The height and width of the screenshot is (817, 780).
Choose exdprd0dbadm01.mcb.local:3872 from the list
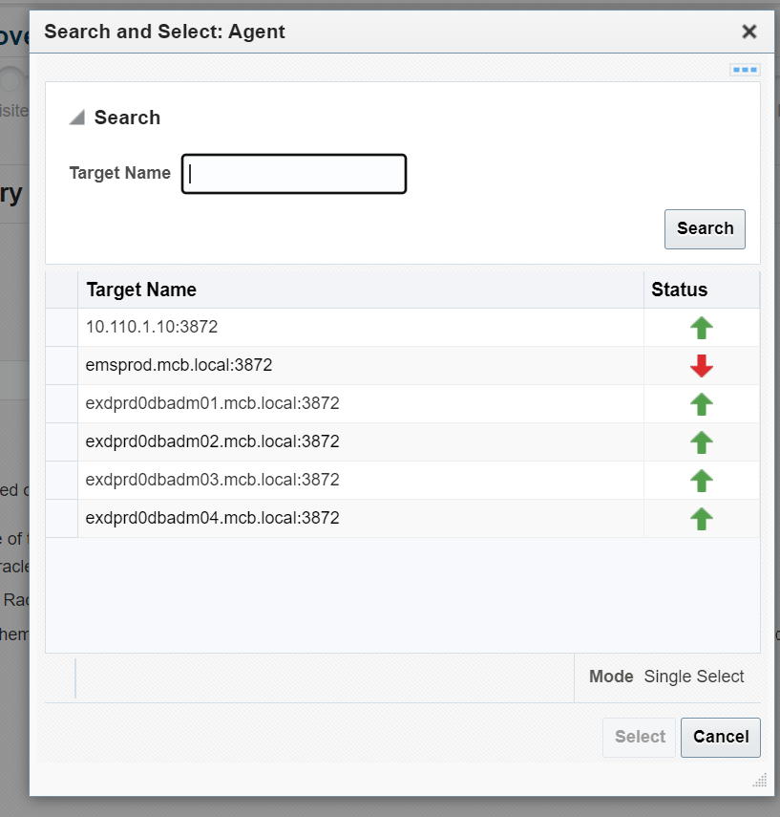click(212, 403)
